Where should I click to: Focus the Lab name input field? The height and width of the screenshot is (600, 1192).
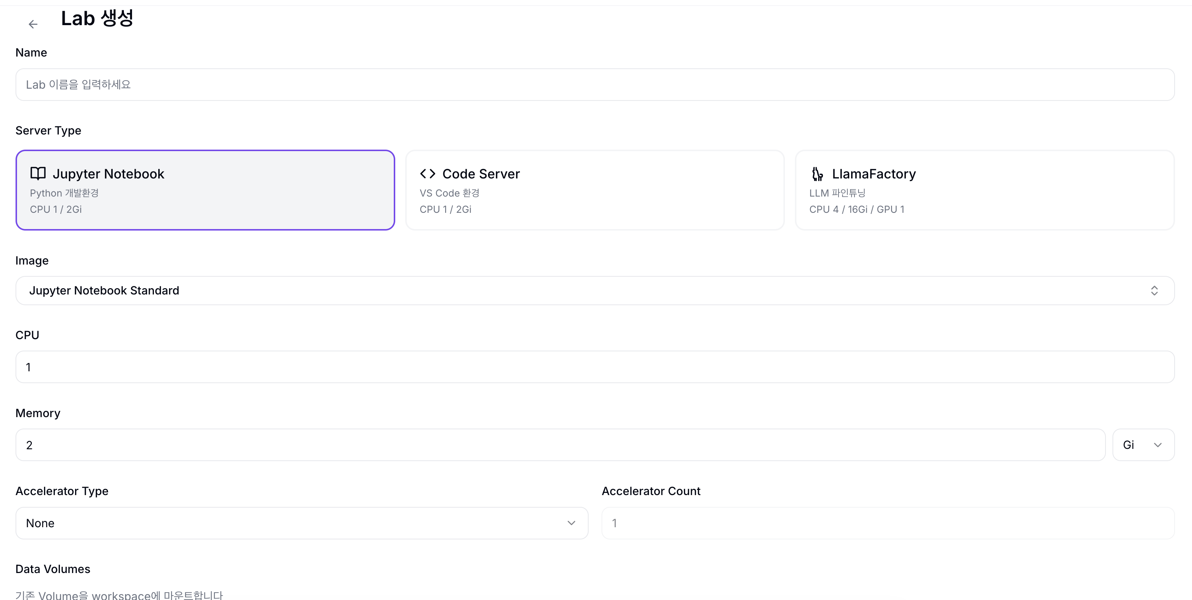tap(595, 85)
